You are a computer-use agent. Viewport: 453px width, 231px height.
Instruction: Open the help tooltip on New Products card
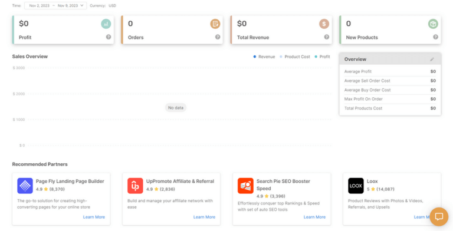[436, 37]
